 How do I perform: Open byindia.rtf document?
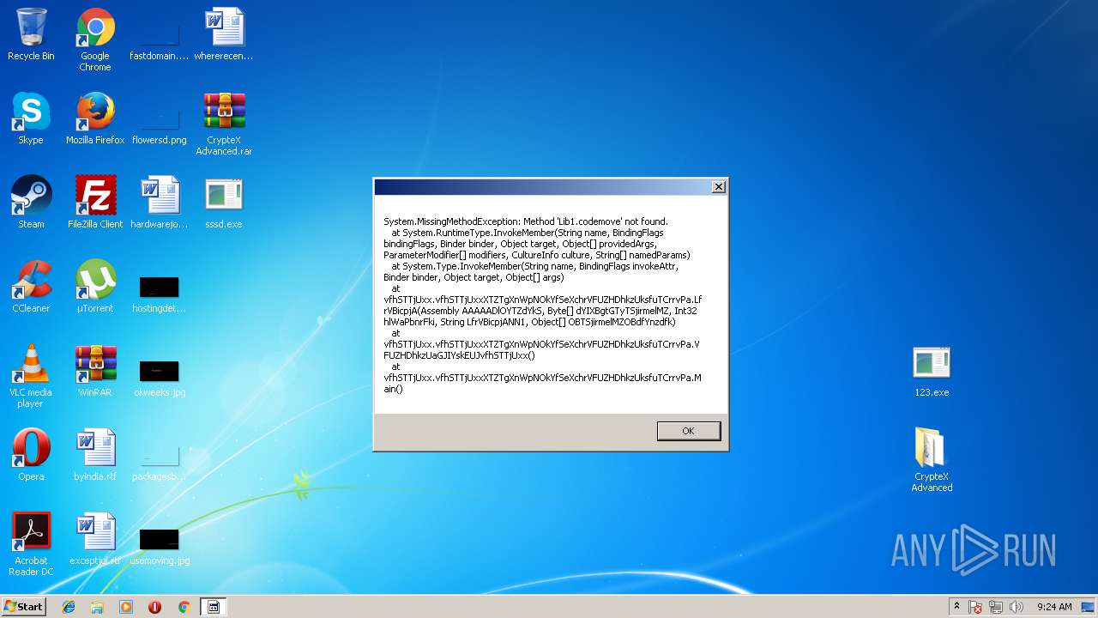(95, 455)
